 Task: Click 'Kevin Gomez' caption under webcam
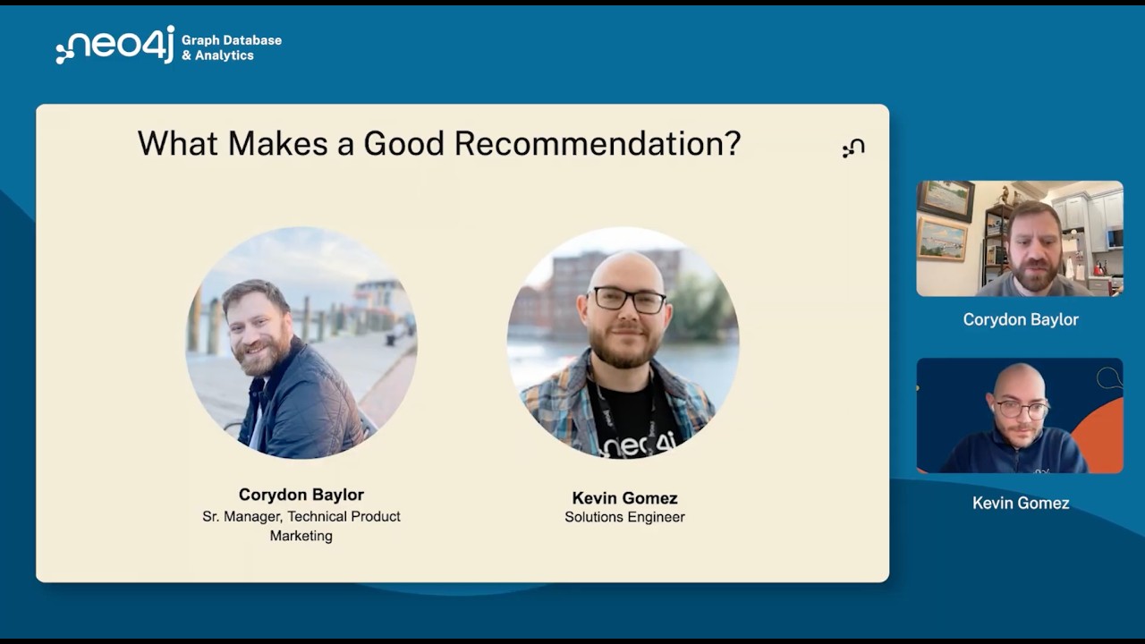[x=1021, y=503]
